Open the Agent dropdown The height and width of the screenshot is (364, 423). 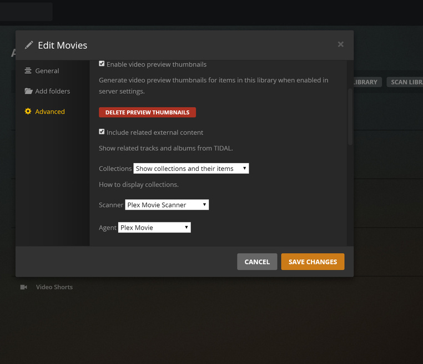click(154, 228)
